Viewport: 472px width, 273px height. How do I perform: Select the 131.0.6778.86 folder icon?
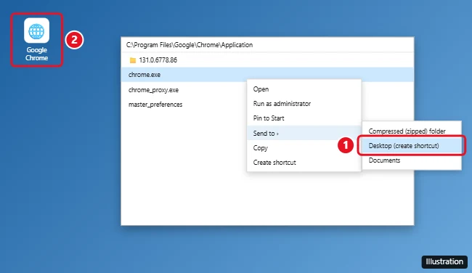point(133,60)
